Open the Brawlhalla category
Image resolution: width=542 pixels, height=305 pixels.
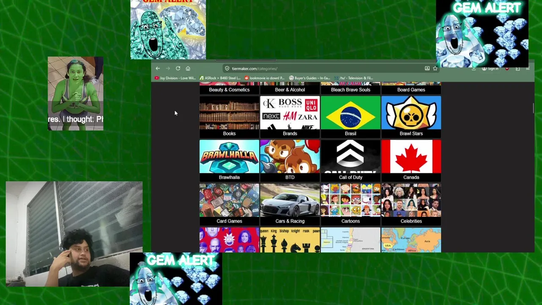click(x=229, y=161)
